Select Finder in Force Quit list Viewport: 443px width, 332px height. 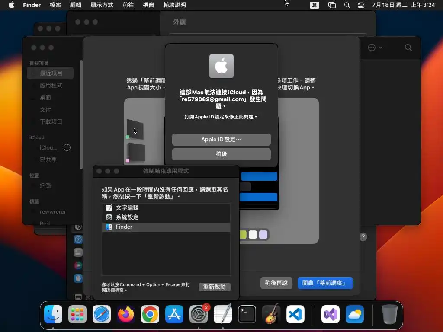tap(166, 227)
